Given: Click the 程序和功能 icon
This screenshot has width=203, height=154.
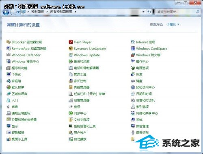Looking at the screenshot, I should tap(9, 68).
